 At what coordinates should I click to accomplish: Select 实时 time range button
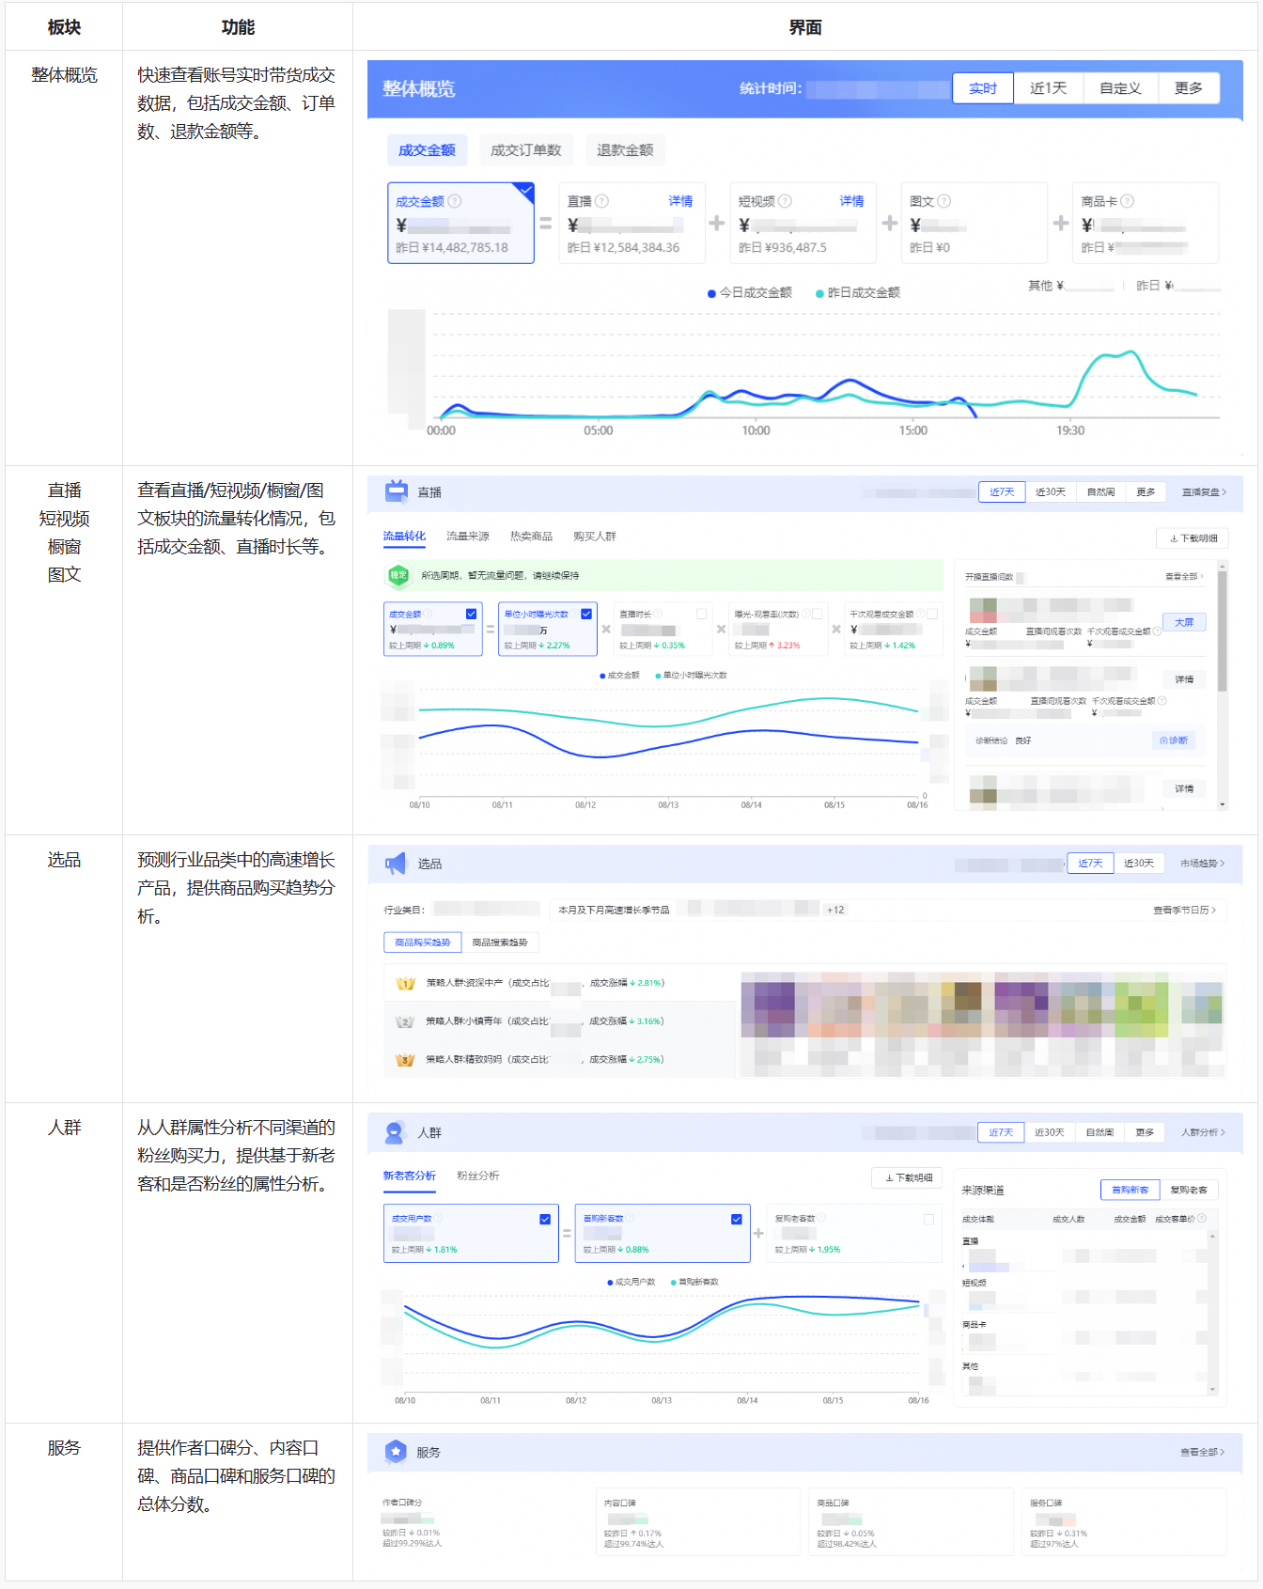983,87
